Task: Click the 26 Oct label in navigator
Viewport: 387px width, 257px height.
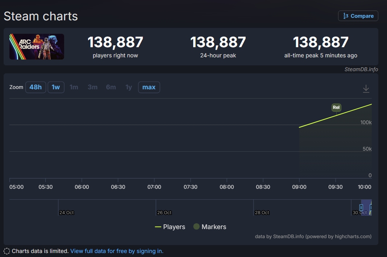Action: click(x=165, y=212)
